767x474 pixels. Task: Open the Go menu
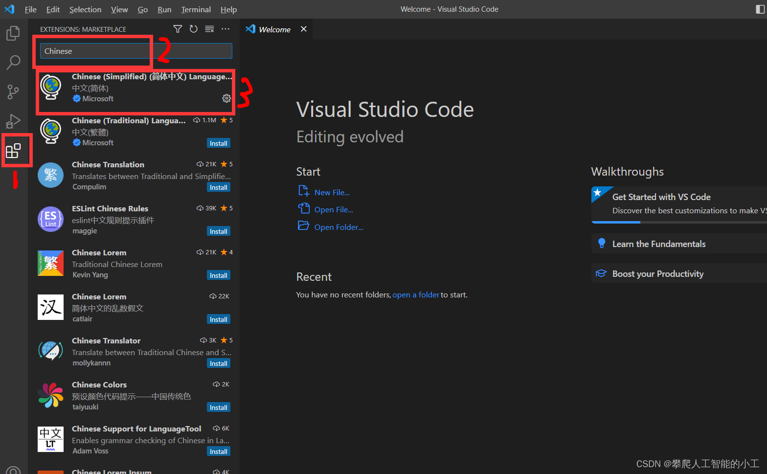[x=143, y=9]
